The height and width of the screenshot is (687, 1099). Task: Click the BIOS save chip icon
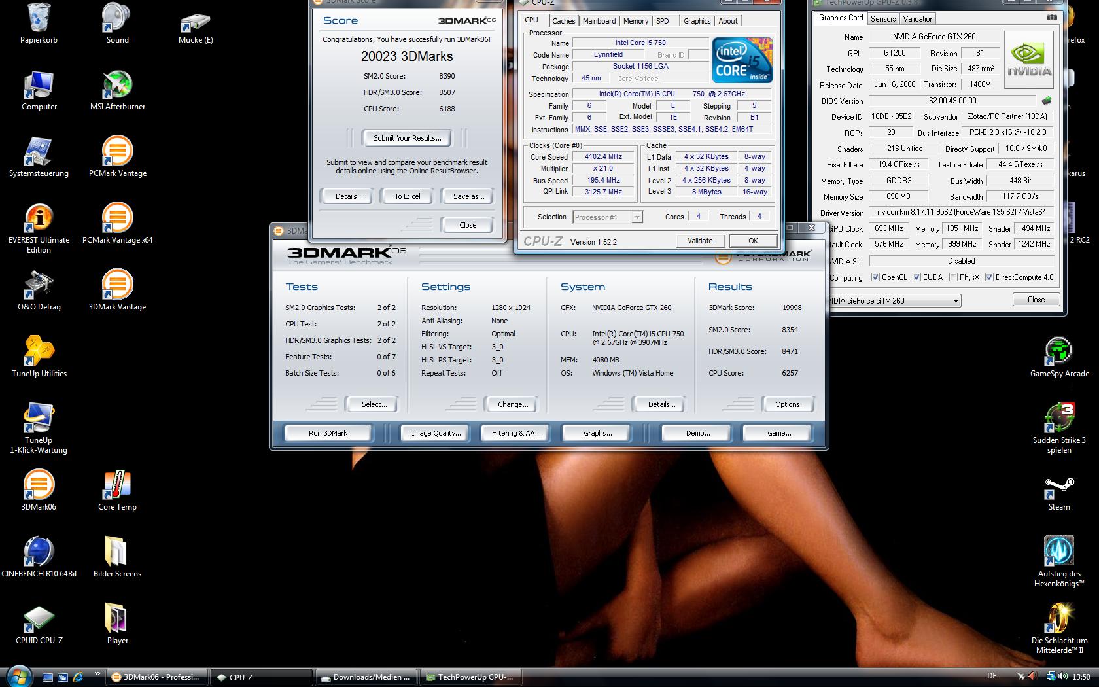(1047, 101)
